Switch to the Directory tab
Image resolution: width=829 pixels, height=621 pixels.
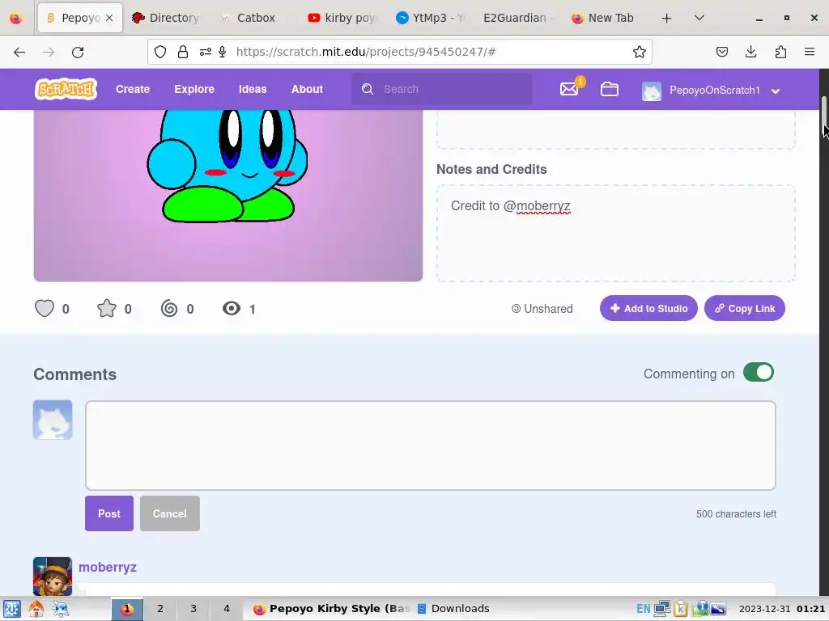pyautogui.click(x=167, y=18)
